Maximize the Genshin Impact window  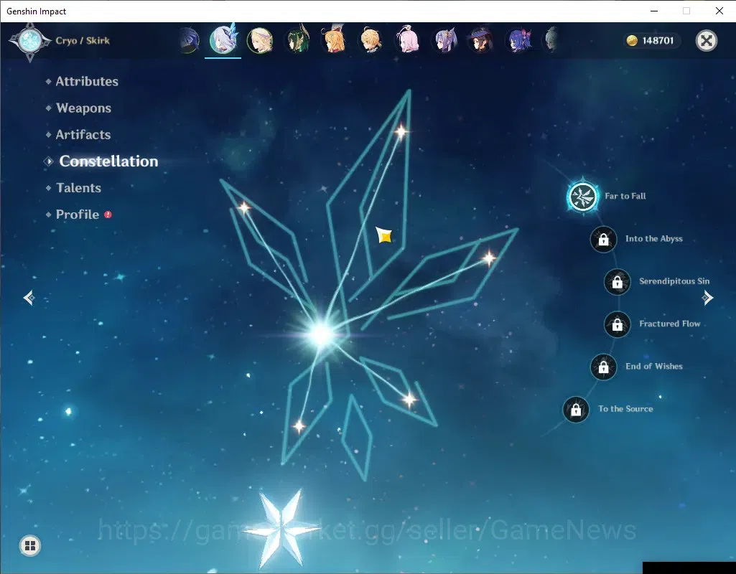click(x=686, y=11)
